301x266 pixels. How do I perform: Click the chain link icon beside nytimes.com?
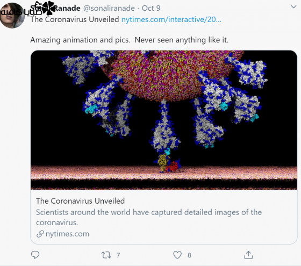tap(40, 234)
